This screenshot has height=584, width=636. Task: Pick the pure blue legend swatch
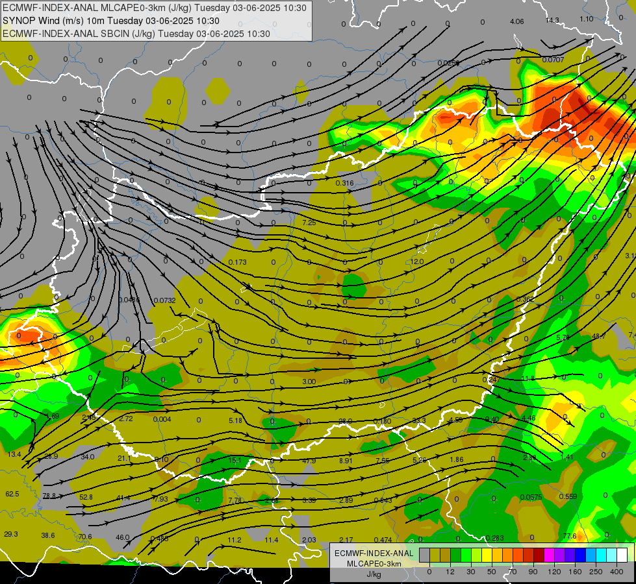coord(581,555)
